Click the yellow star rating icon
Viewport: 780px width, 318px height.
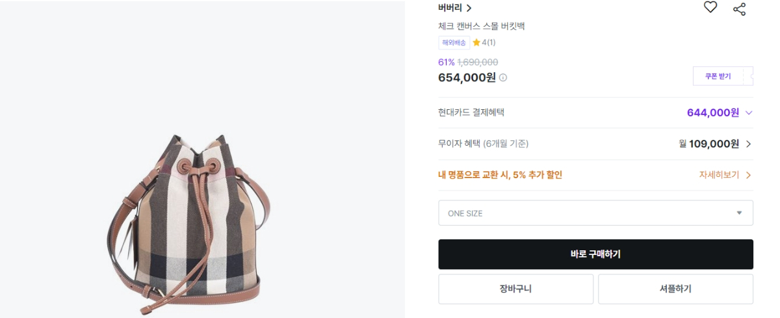coord(476,43)
